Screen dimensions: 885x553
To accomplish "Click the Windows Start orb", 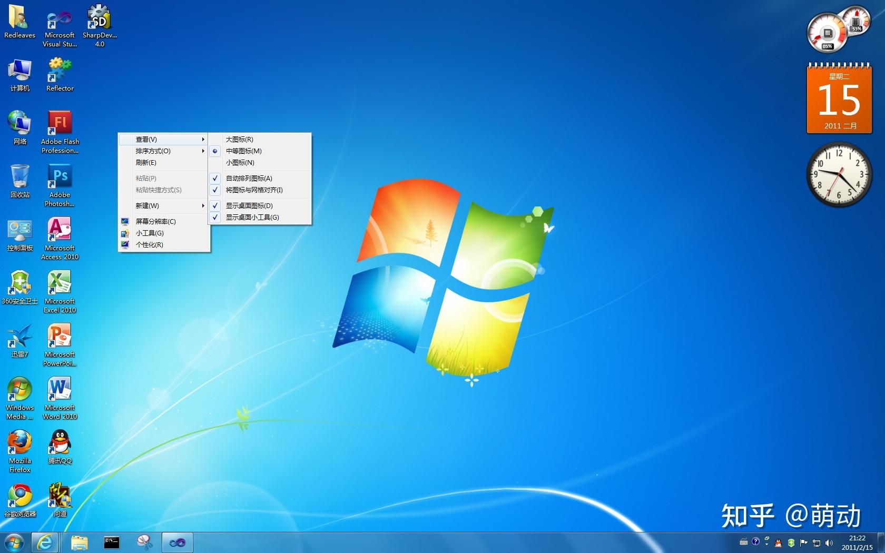I will [x=14, y=542].
